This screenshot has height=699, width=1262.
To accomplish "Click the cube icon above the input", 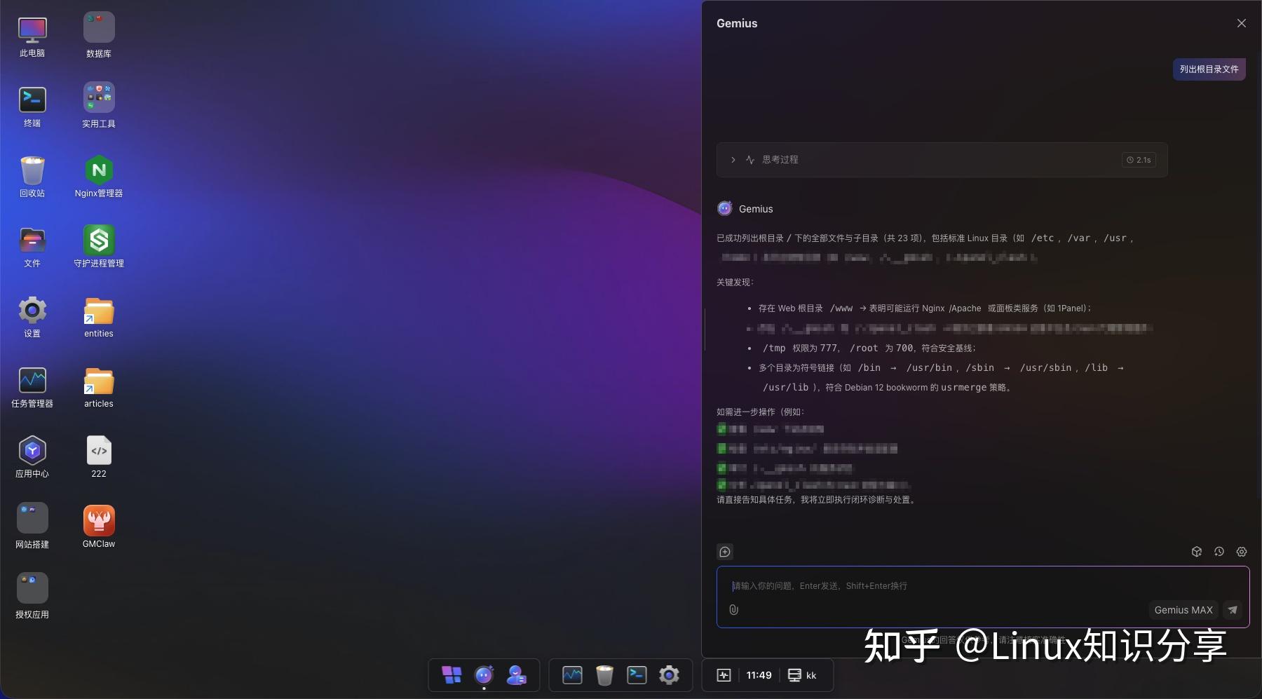I will 1197,552.
